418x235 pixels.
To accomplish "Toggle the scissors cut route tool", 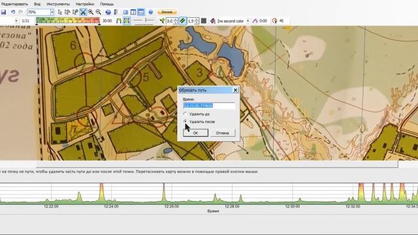I will pyautogui.click(x=83, y=12).
